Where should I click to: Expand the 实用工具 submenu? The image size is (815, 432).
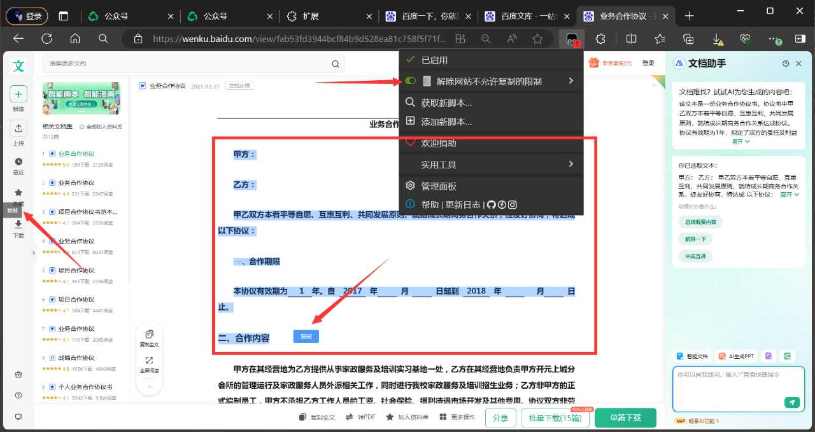tap(491, 164)
